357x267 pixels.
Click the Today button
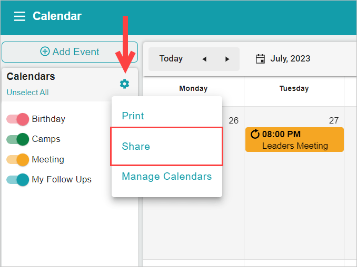(x=171, y=59)
